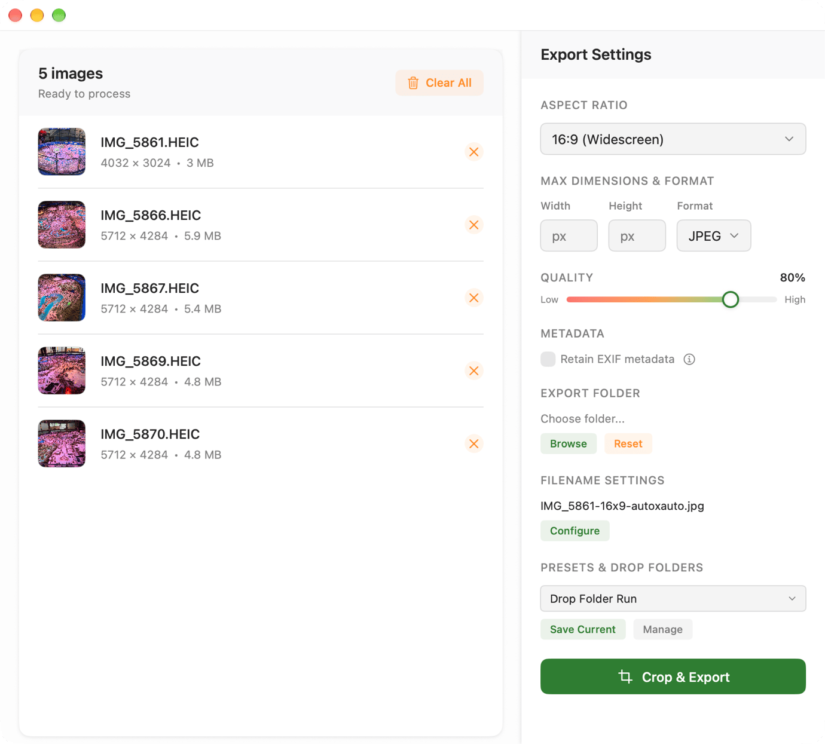Viewport: 825px width, 744px height.
Task: Click the IMG_5867.HEIC filename text
Action: click(149, 288)
